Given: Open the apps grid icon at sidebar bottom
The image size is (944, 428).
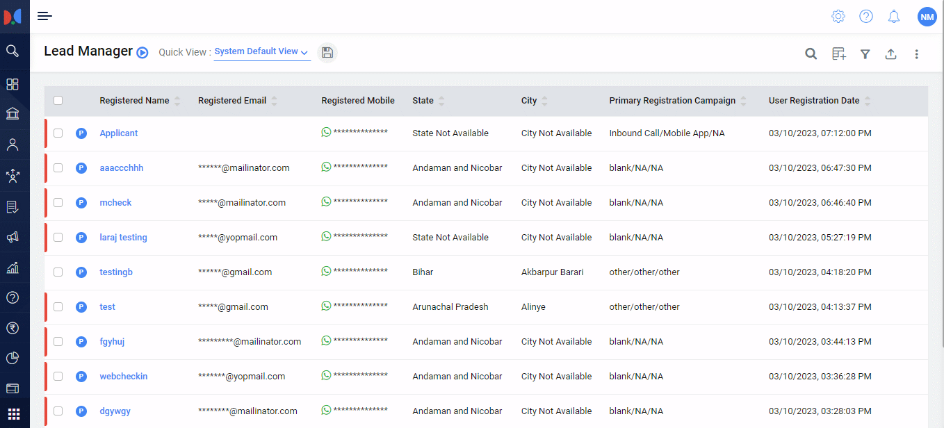Looking at the screenshot, I should [13, 413].
